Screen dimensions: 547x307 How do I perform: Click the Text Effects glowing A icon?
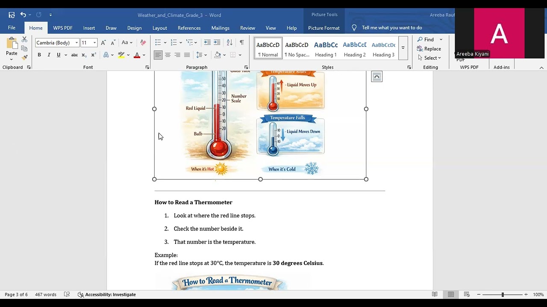coord(106,55)
